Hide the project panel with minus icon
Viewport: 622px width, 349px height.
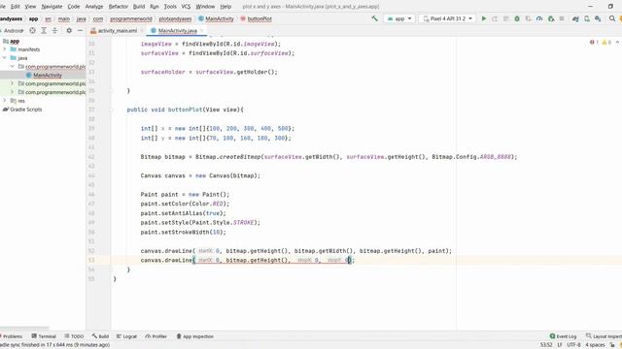(80, 30)
